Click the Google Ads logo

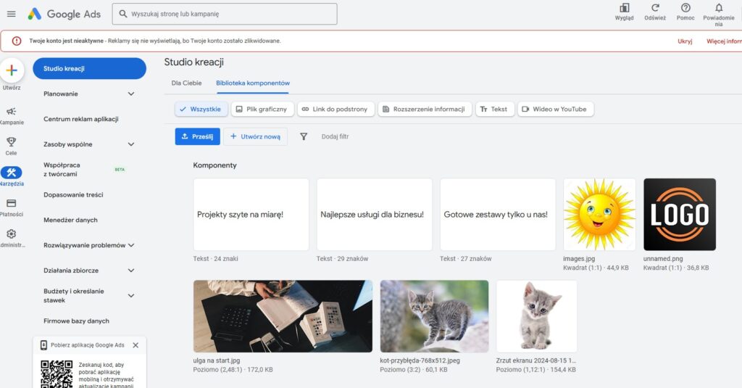[x=64, y=15]
